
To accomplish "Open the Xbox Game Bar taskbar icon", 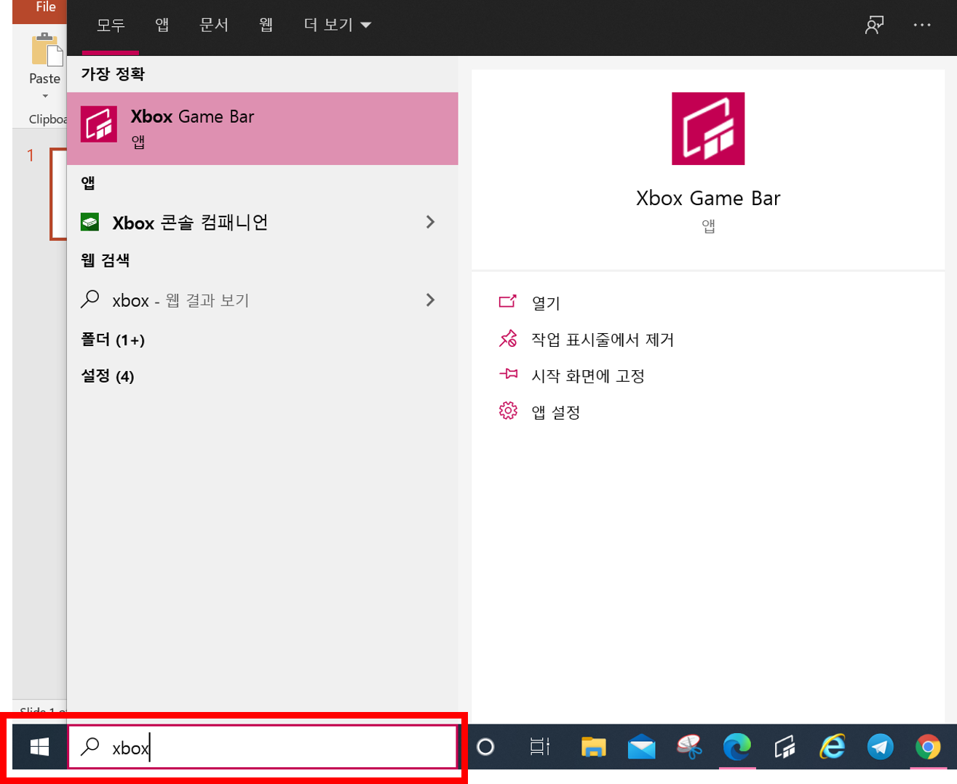I will point(785,747).
